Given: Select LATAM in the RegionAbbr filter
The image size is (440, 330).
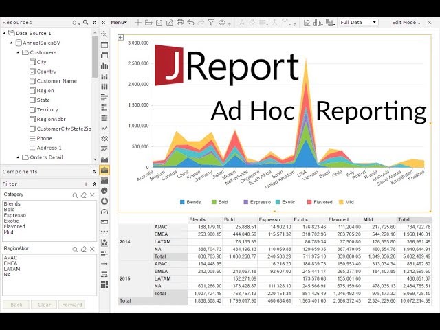Looking at the screenshot, I should point(12,269).
